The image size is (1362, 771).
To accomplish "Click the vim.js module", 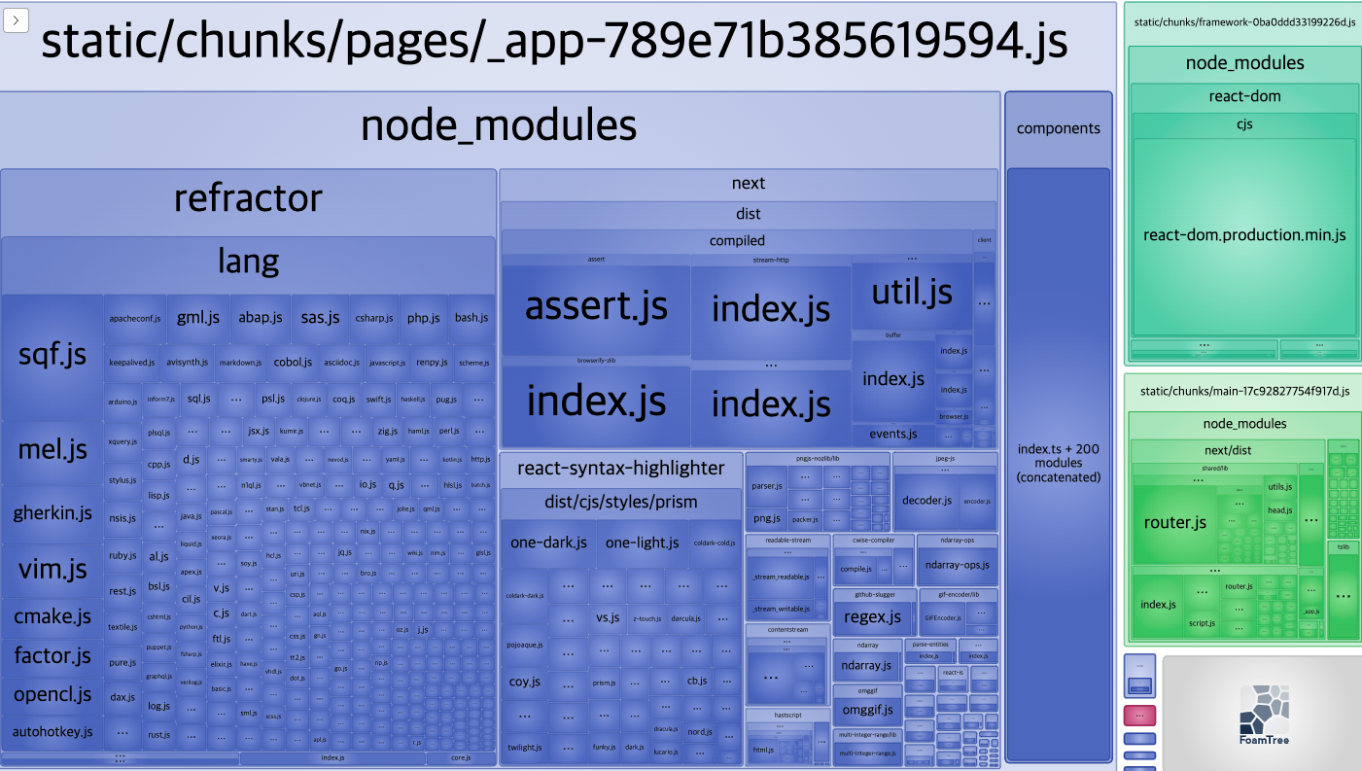I will (x=52, y=570).
